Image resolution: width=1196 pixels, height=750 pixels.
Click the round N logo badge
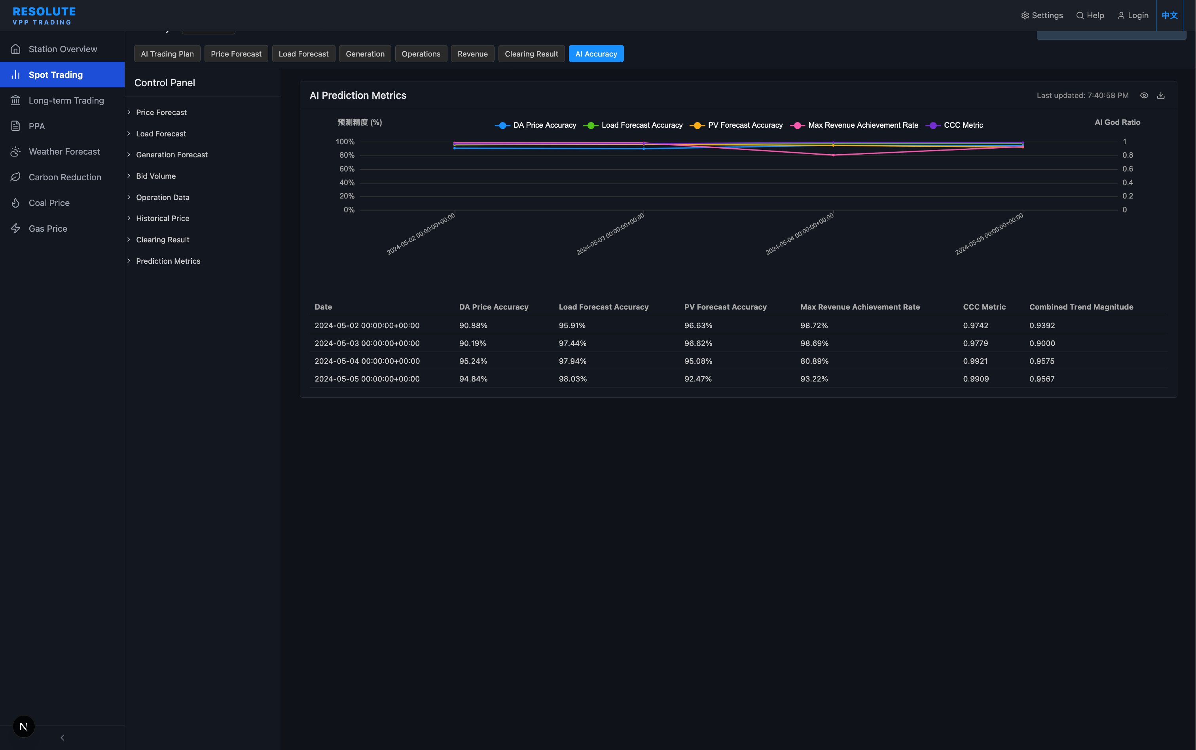[x=23, y=727]
